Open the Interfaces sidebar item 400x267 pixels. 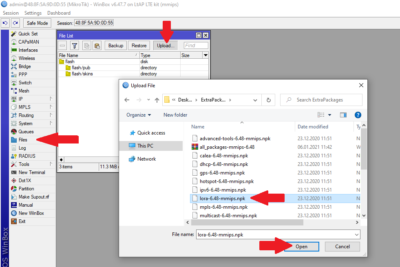pyautogui.click(x=32, y=50)
